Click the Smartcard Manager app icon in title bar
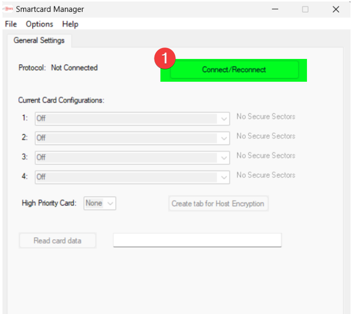Viewport: 354px width, 314px height. point(8,9)
